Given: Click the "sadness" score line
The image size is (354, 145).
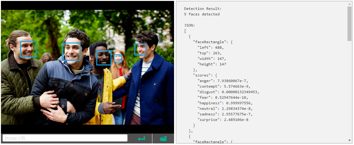Looking at the screenshot, I should click(225, 114).
